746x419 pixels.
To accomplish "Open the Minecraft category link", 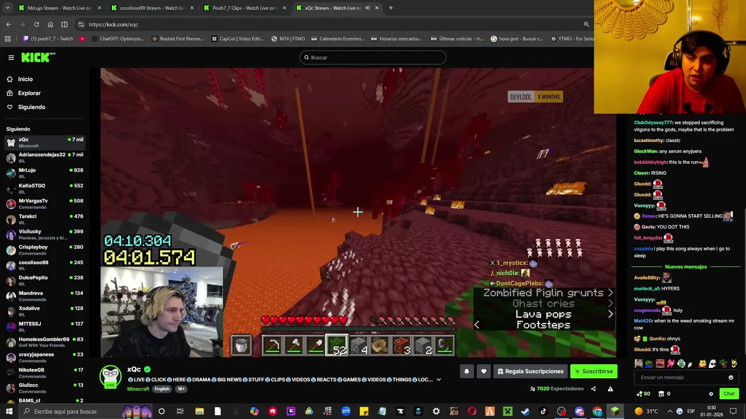I will [x=138, y=389].
